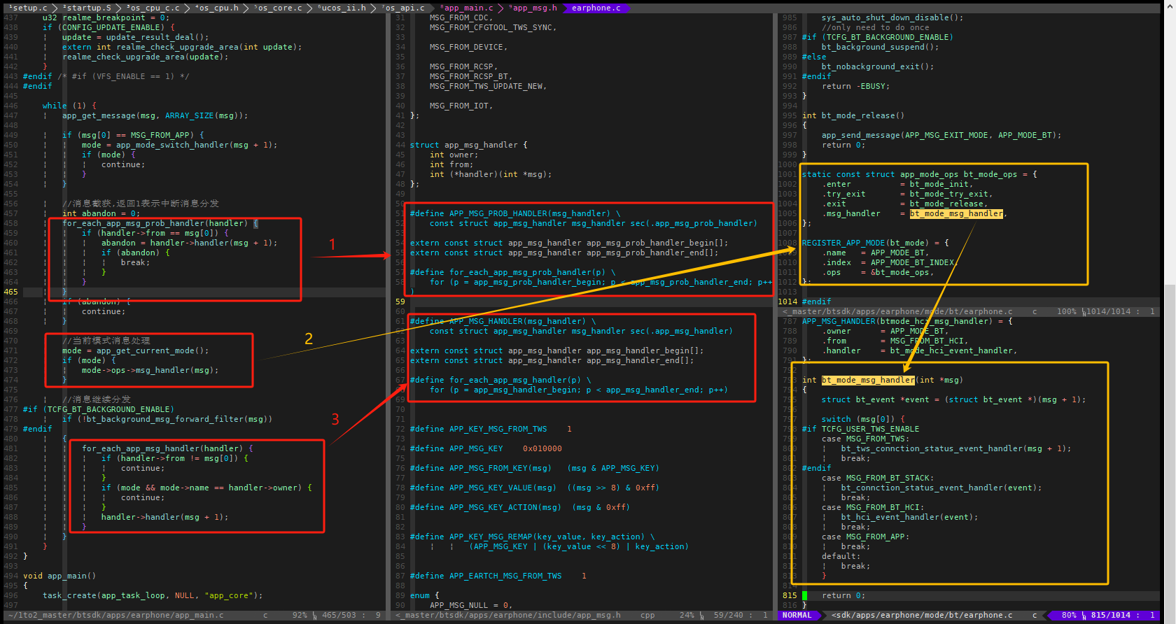The width and height of the screenshot is (1176, 624).
Task: Open the app_msg.h buffer tab
Action: coord(533,8)
